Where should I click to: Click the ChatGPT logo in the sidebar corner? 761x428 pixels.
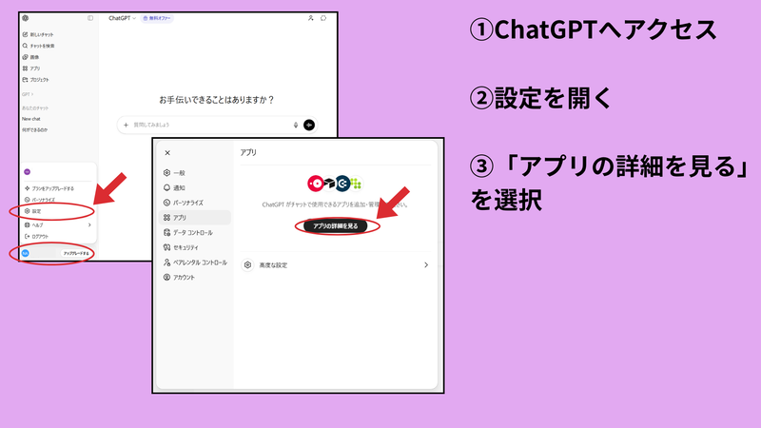click(x=26, y=18)
